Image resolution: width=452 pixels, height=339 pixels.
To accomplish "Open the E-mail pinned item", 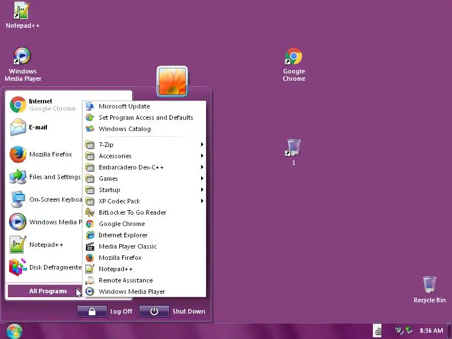I will tap(44, 127).
